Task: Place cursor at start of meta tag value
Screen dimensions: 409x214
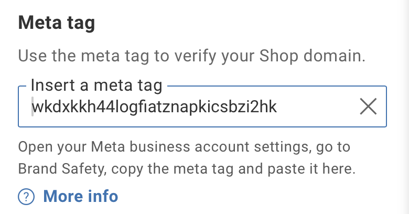Action: tap(33, 107)
